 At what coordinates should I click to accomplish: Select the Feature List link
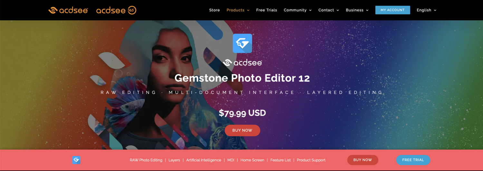click(x=280, y=160)
